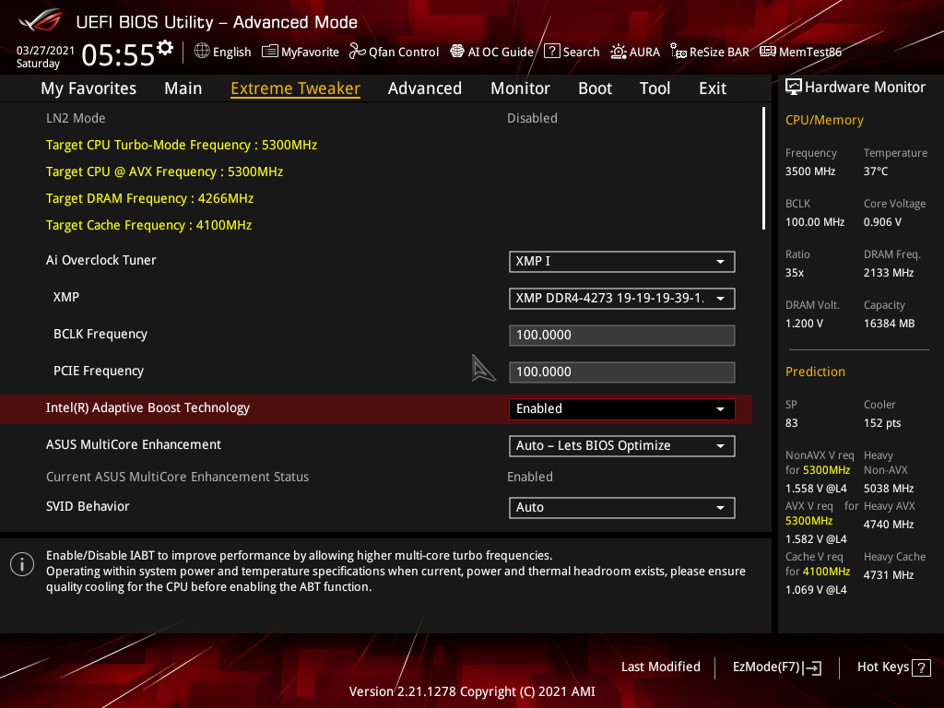The height and width of the screenshot is (708, 944).
Task: Click the 37°C temperature value
Action: (x=876, y=171)
